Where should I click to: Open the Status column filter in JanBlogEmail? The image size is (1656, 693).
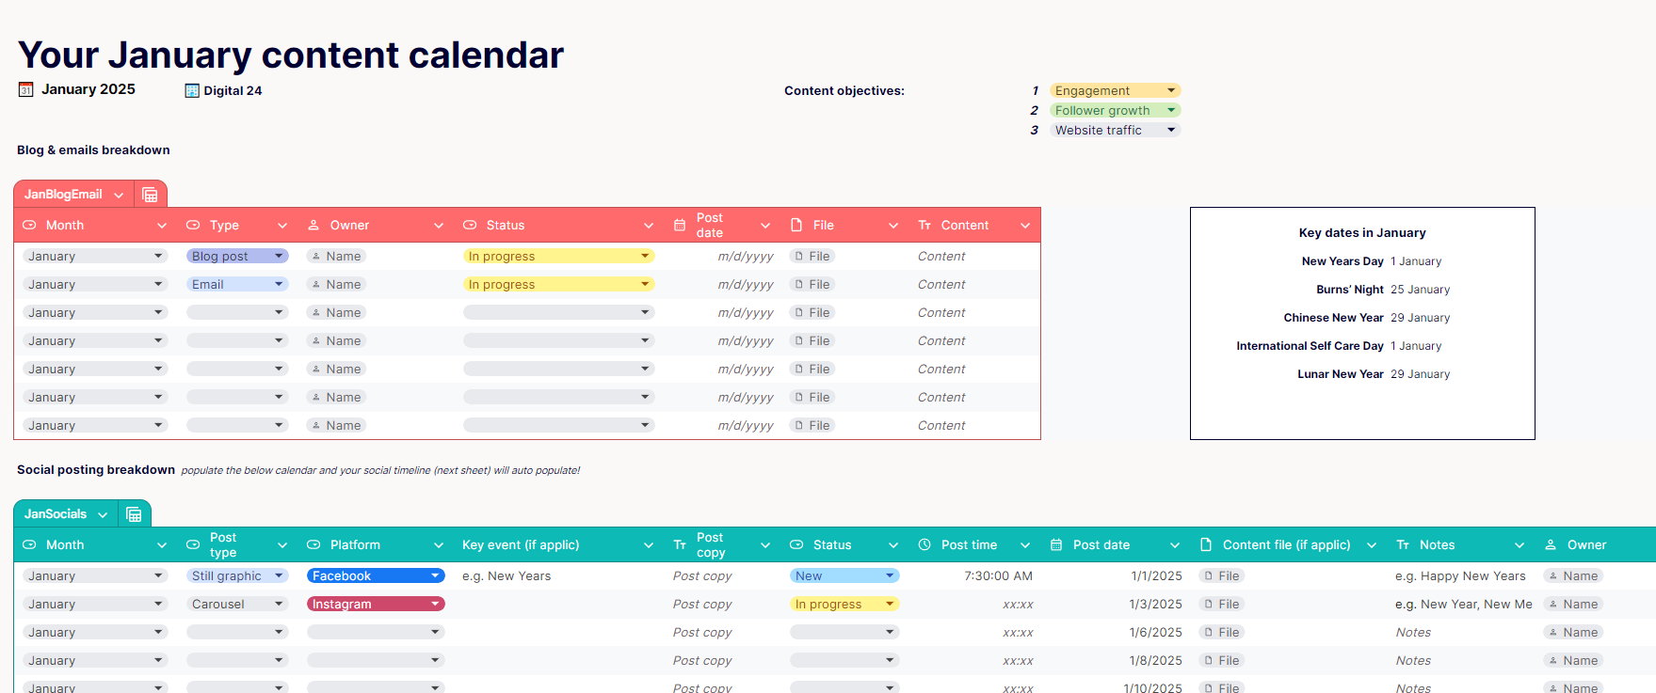pos(649,226)
